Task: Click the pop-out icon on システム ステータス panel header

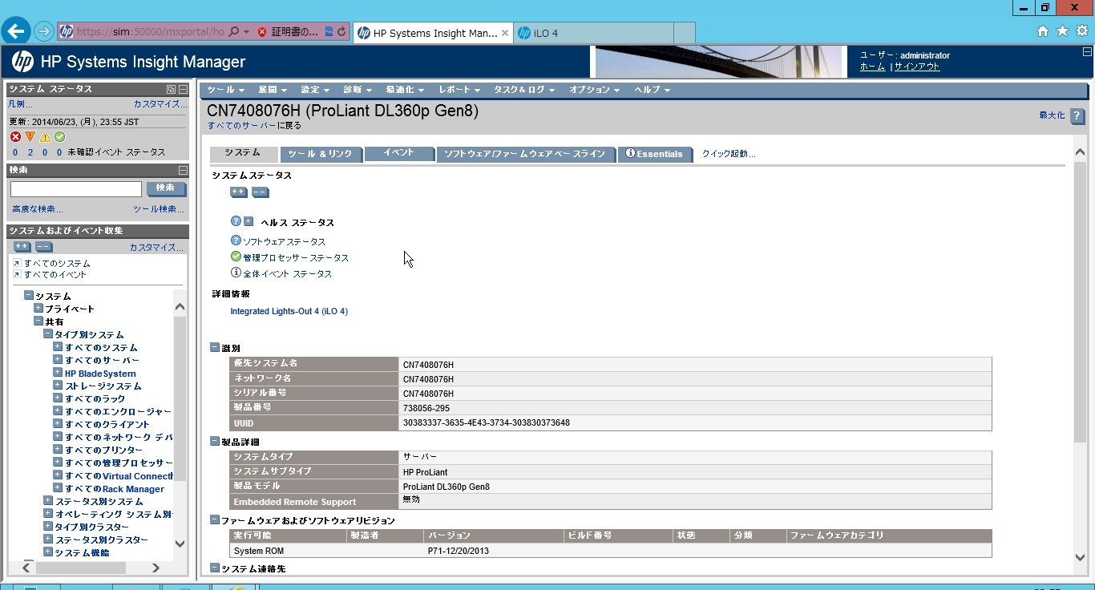Action: [171, 90]
